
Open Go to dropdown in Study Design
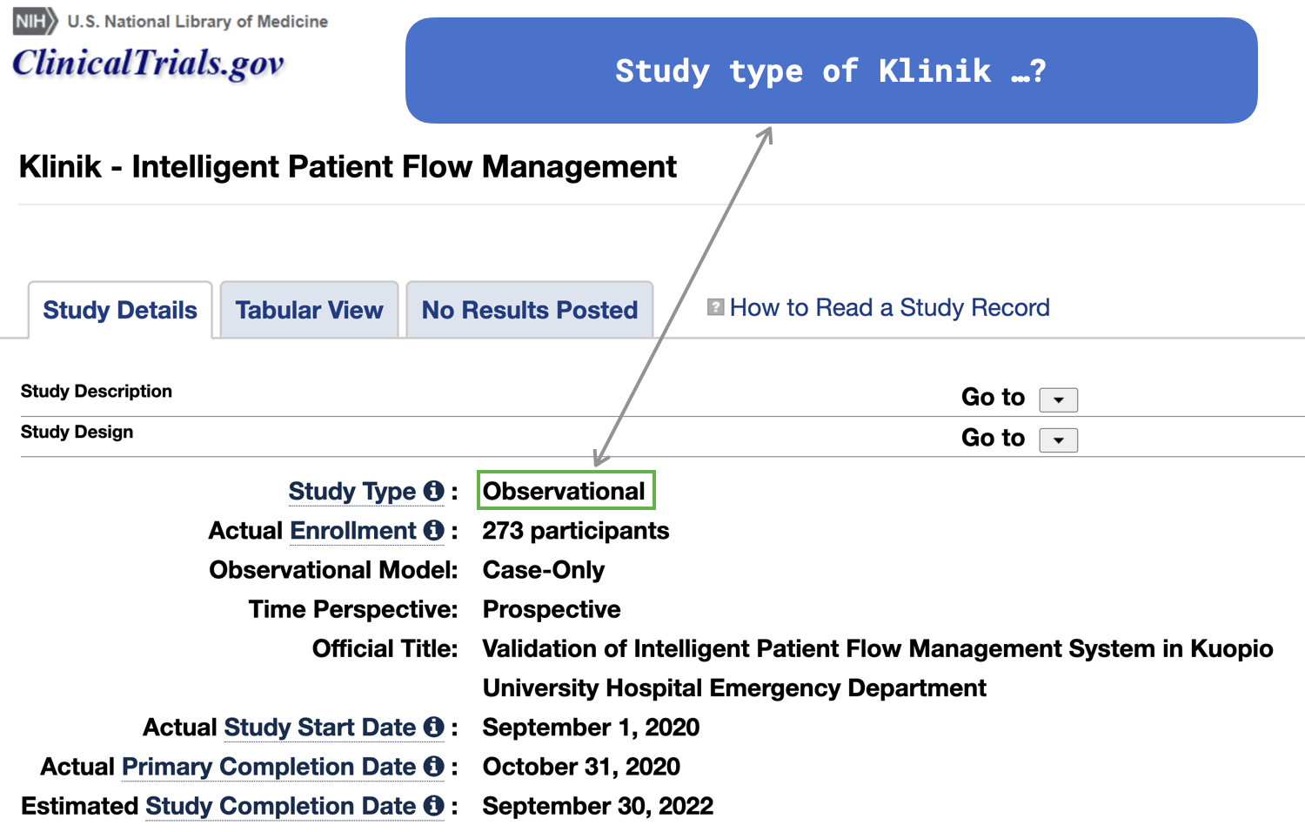pyautogui.click(x=1059, y=440)
